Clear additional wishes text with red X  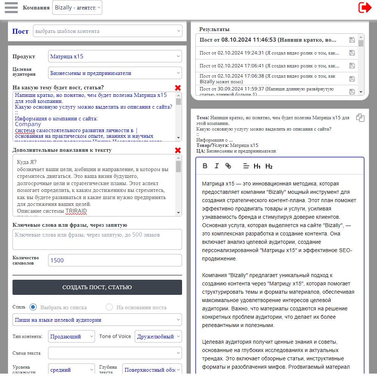click(178, 150)
